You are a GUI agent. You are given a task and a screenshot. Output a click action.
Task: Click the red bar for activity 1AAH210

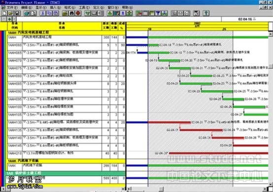click(x=218, y=153)
